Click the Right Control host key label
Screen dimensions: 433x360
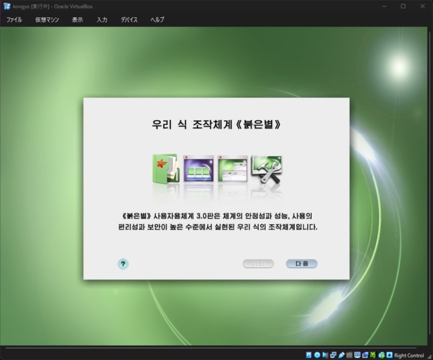409,355
